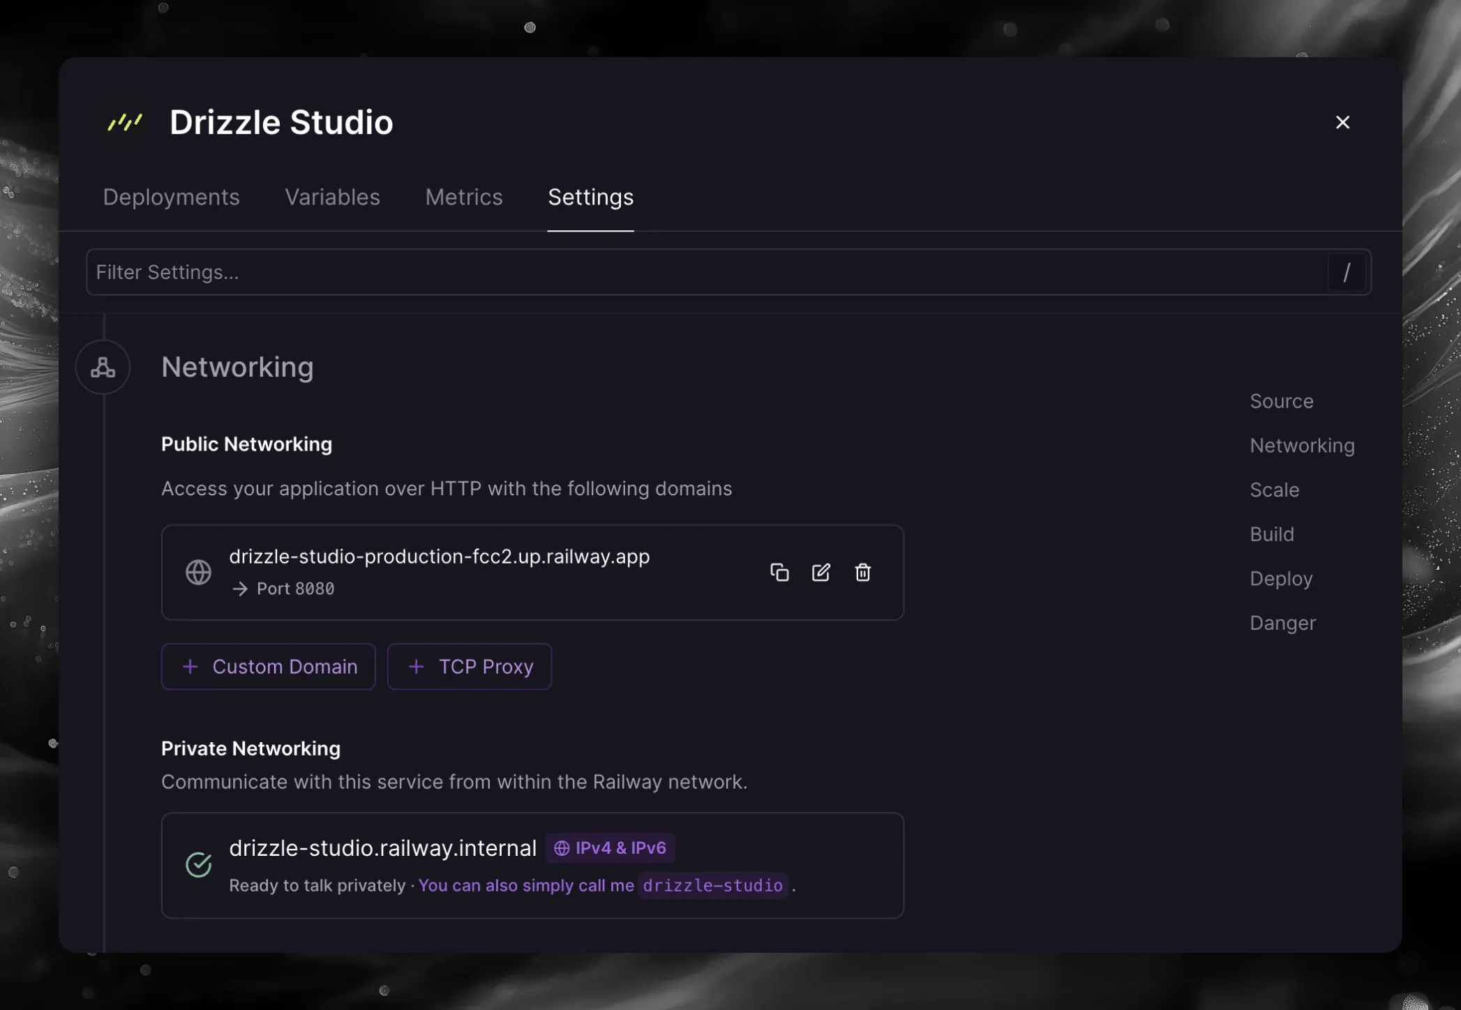The height and width of the screenshot is (1010, 1461).
Task: Edit the public domain with pencil icon
Action: coord(821,573)
